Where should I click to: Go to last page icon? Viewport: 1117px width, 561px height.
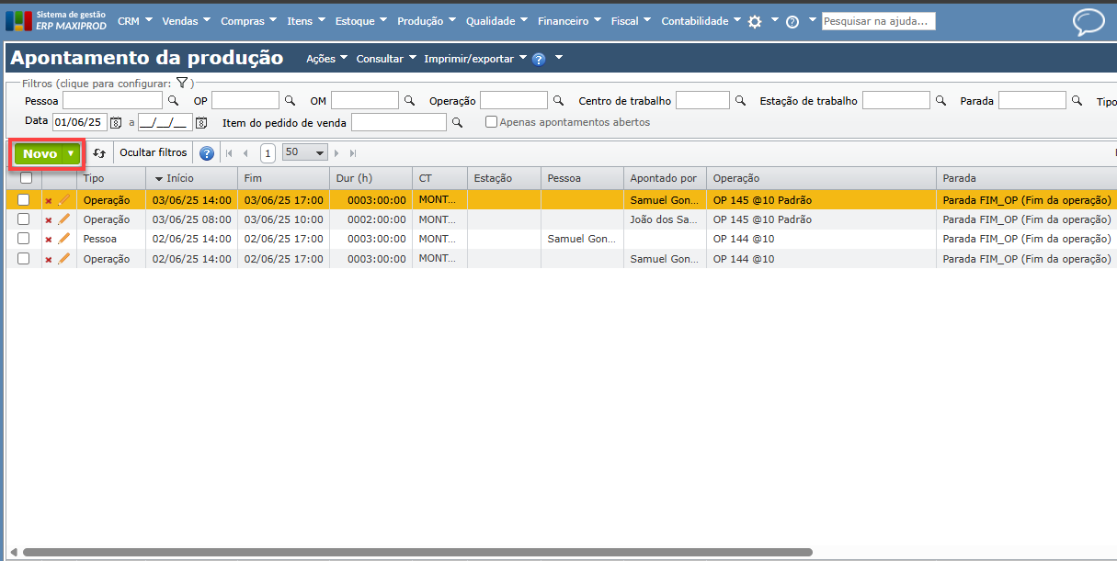coord(353,153)
